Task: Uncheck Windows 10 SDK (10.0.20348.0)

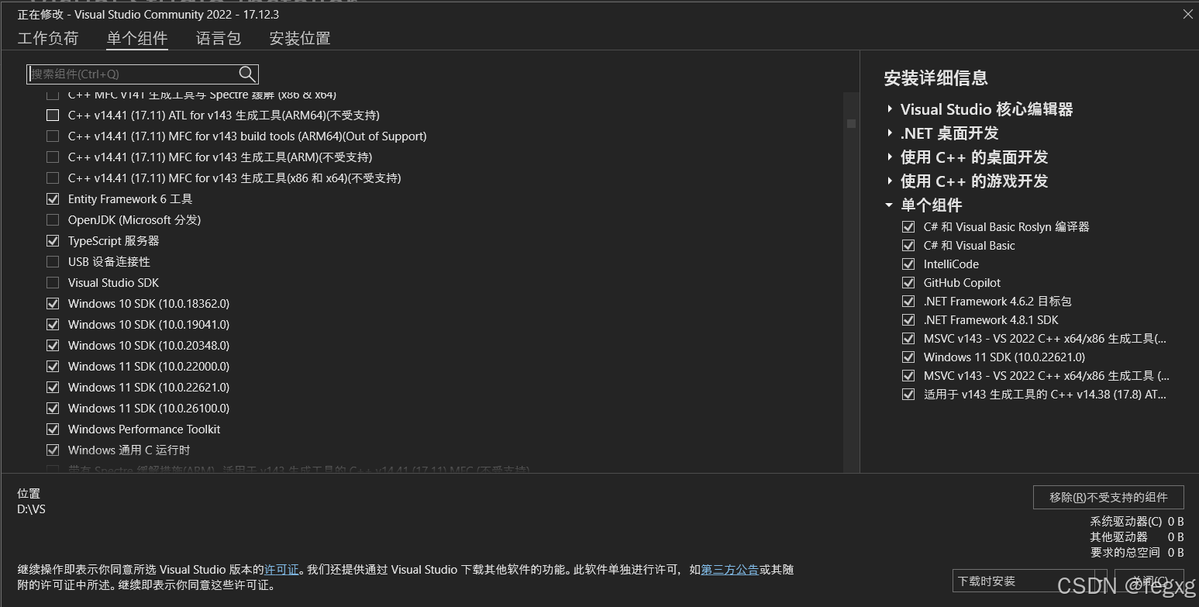Action: coord(53,346)
